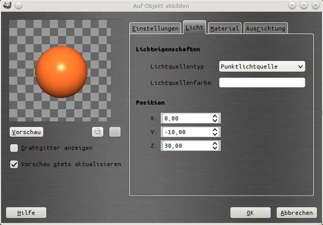Click Z position spinner arrows

[215, 146]
